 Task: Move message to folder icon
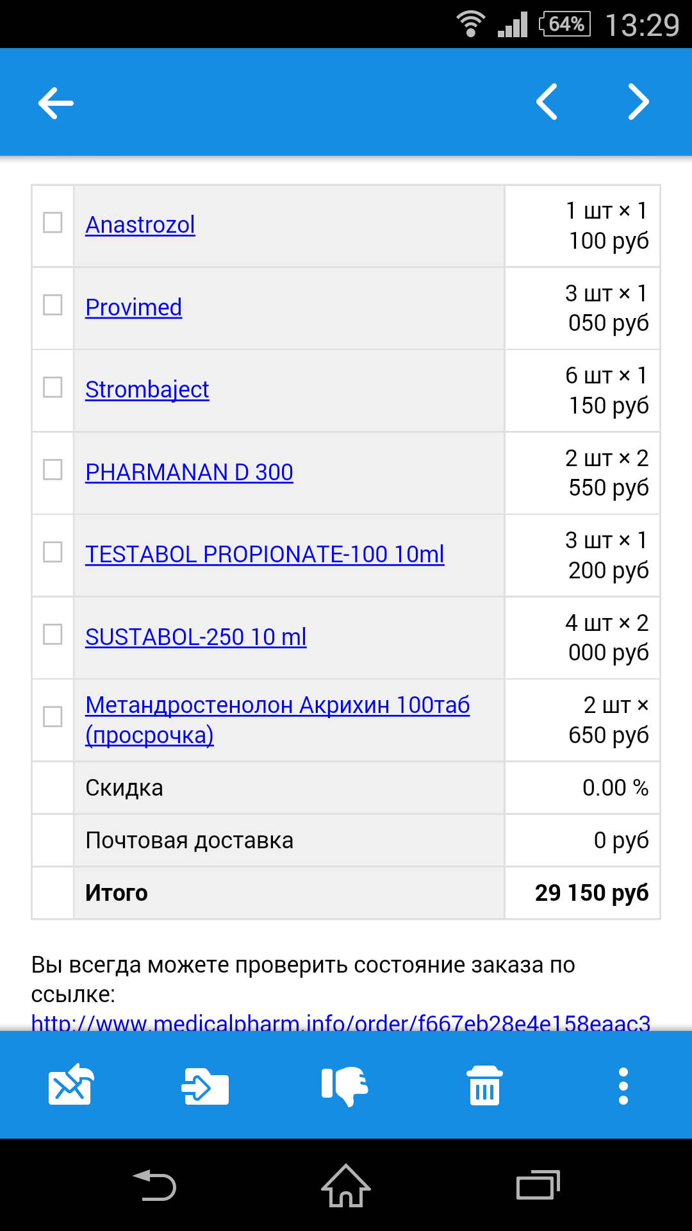[x=206, y=1086]
